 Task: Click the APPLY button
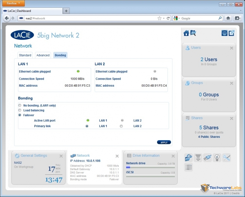[x=164, y=142]
